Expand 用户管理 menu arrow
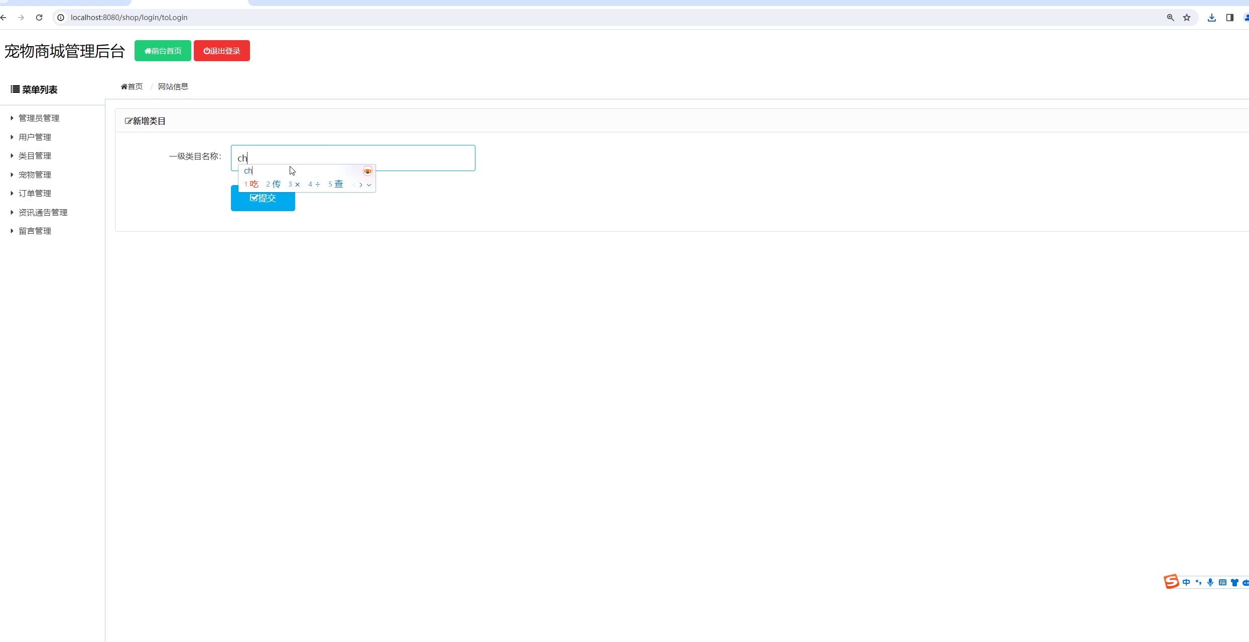This screenshot has width=1249, height=642. pos(12,137)
